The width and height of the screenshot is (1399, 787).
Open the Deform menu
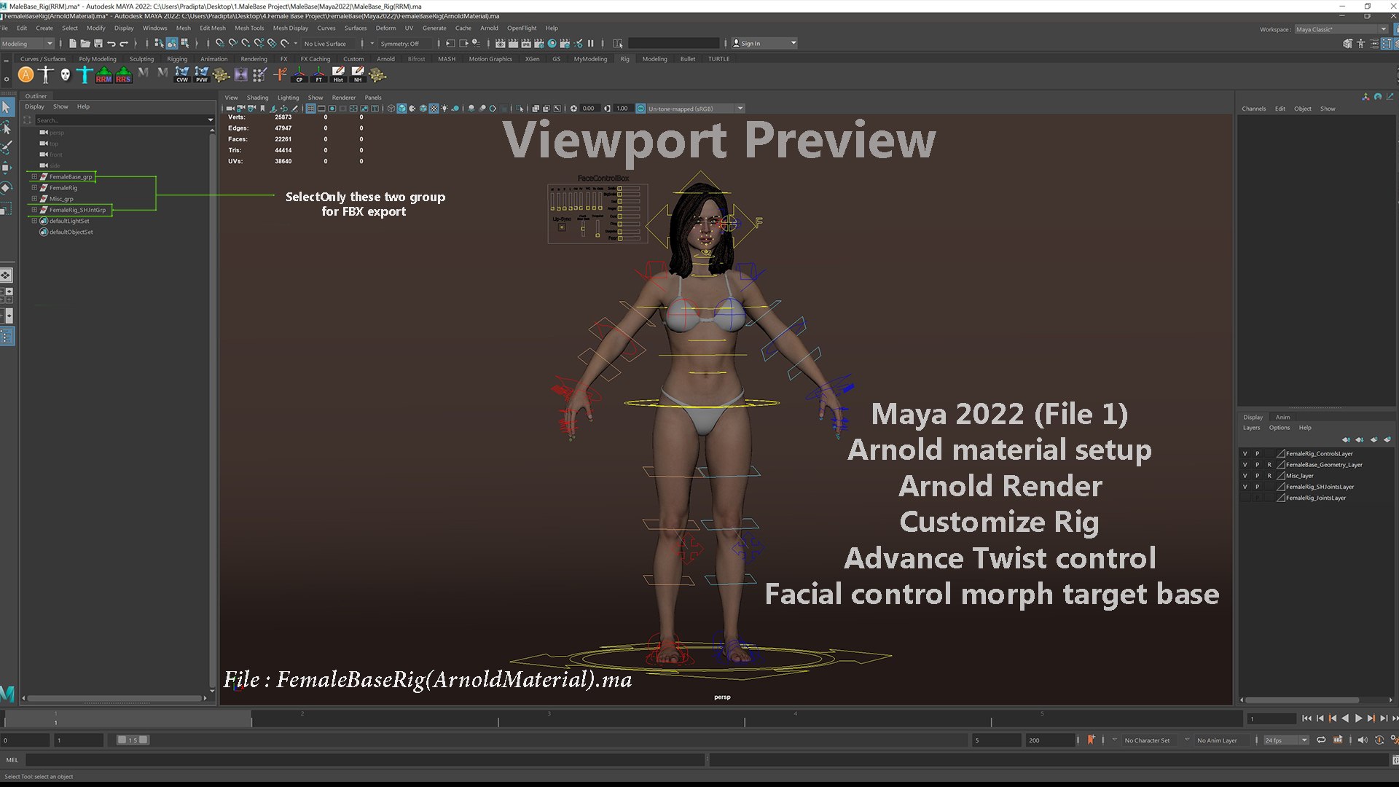click(385, 28)
